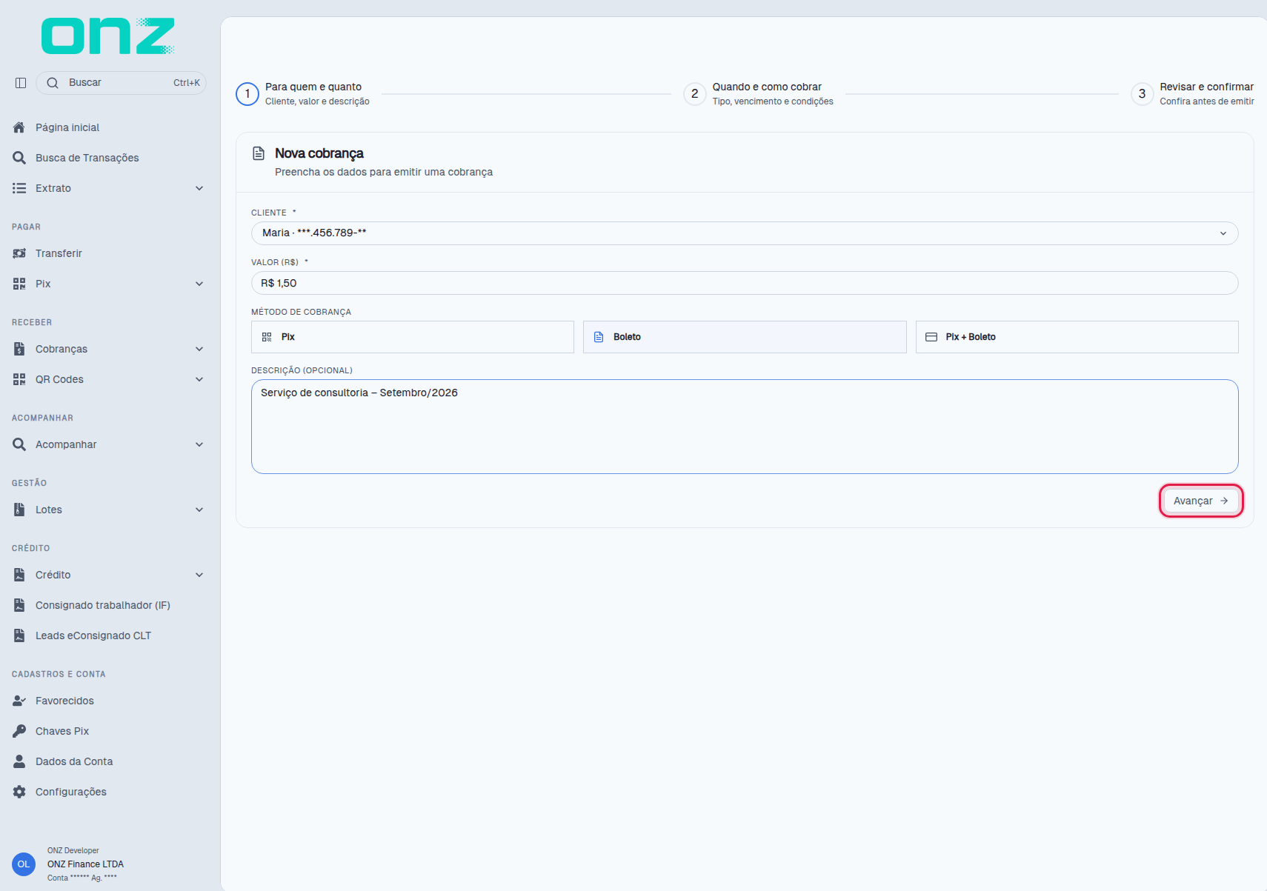Expand the Extrato menu chevron

[x=199, y=188]
